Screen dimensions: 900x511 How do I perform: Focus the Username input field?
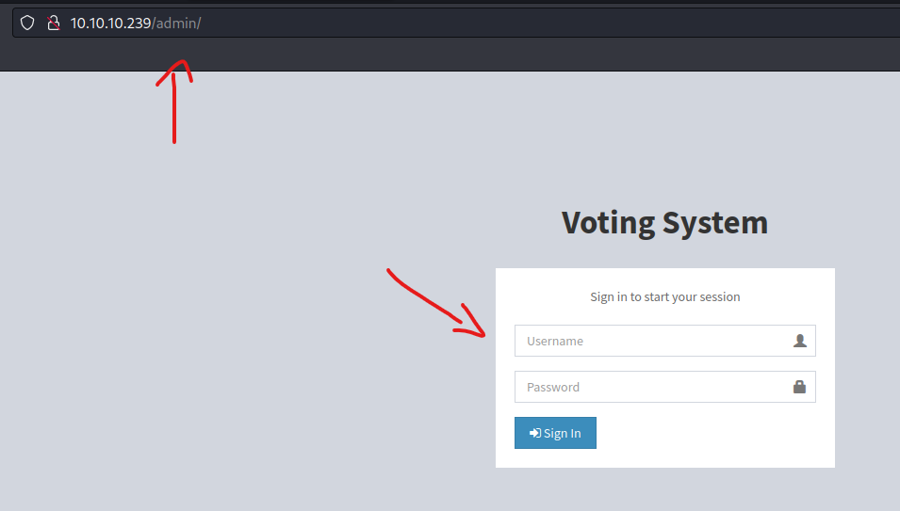(x=664, y=341)
